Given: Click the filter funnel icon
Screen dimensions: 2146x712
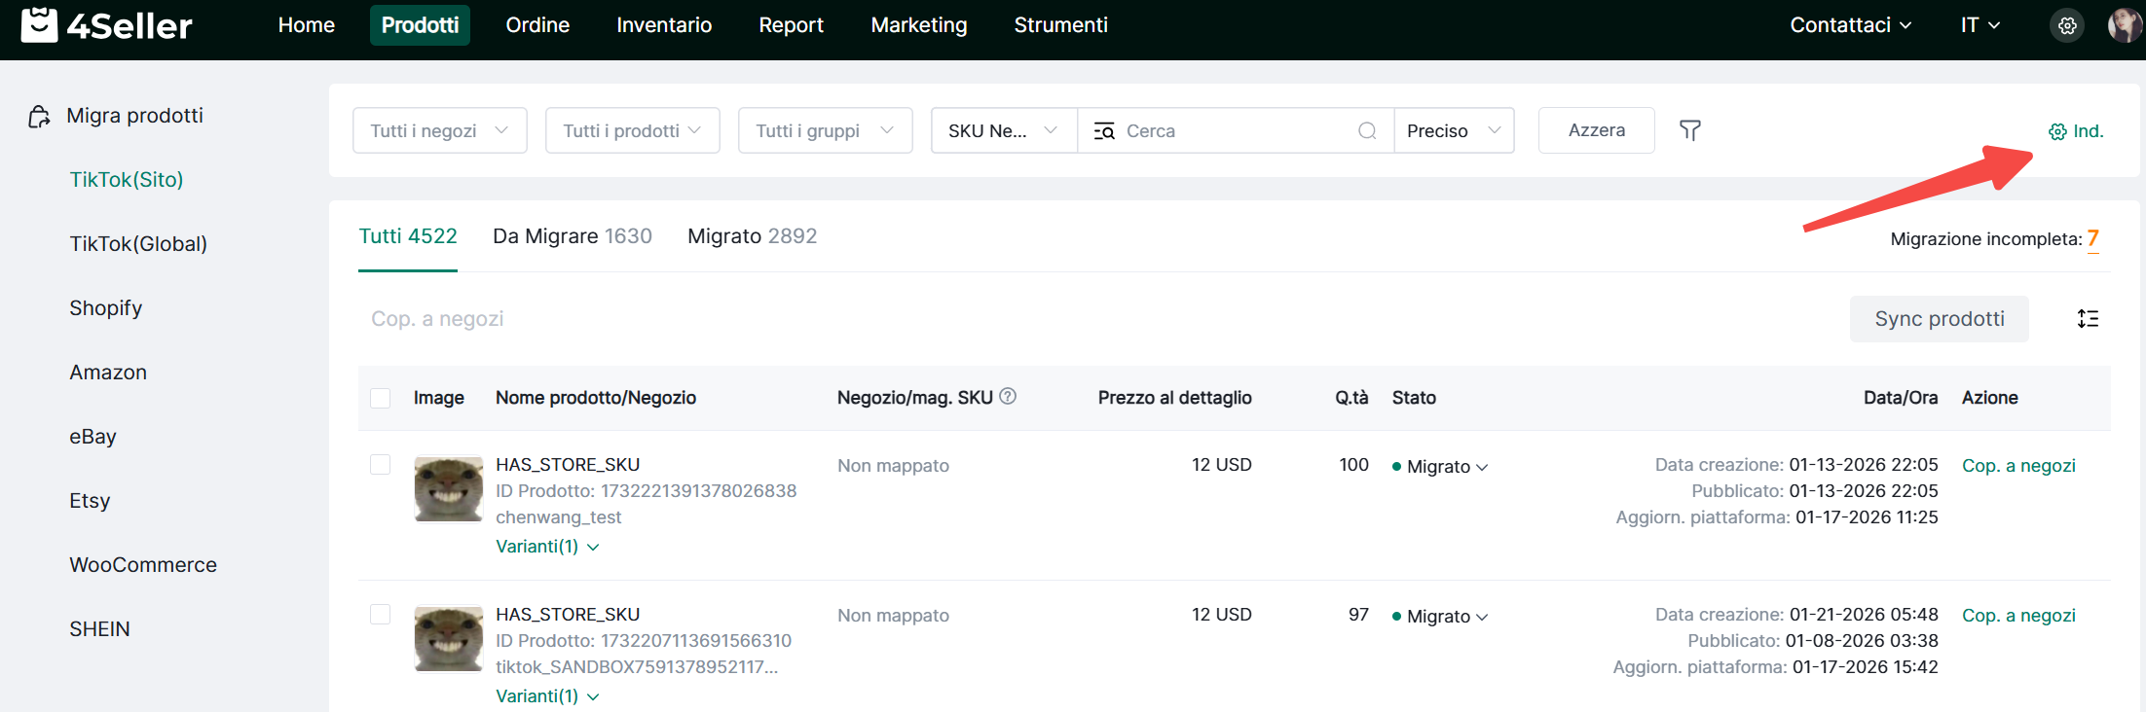Looking at the screenshot, I should coord(1690,130).
